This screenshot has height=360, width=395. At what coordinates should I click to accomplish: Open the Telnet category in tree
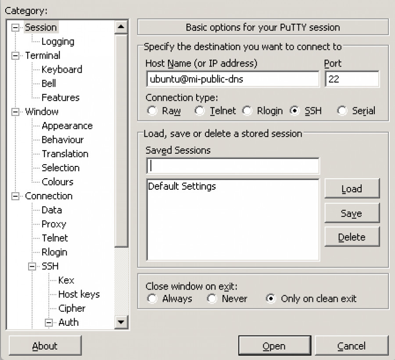click(55, 238)
